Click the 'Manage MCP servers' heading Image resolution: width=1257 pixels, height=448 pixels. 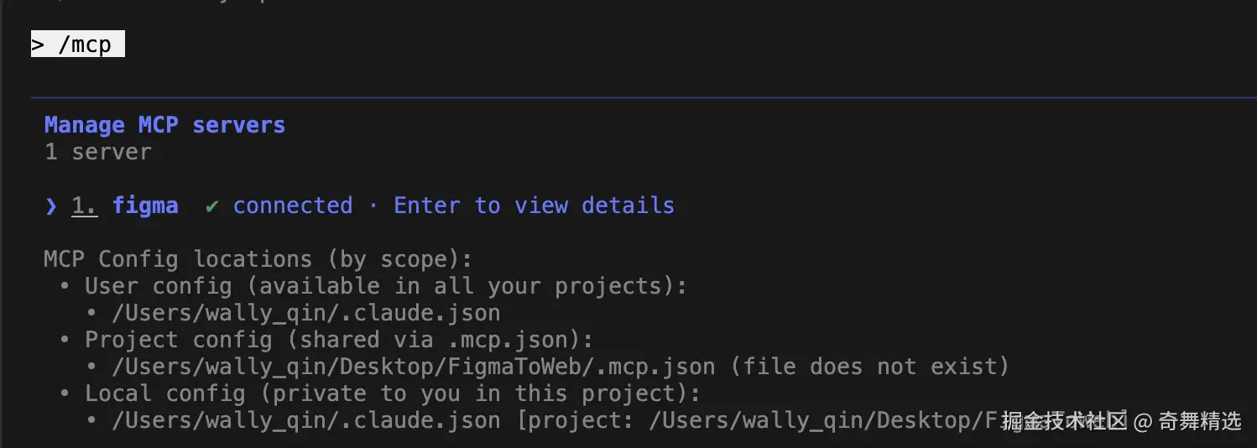pyautogui.click(x=164, y=125)
